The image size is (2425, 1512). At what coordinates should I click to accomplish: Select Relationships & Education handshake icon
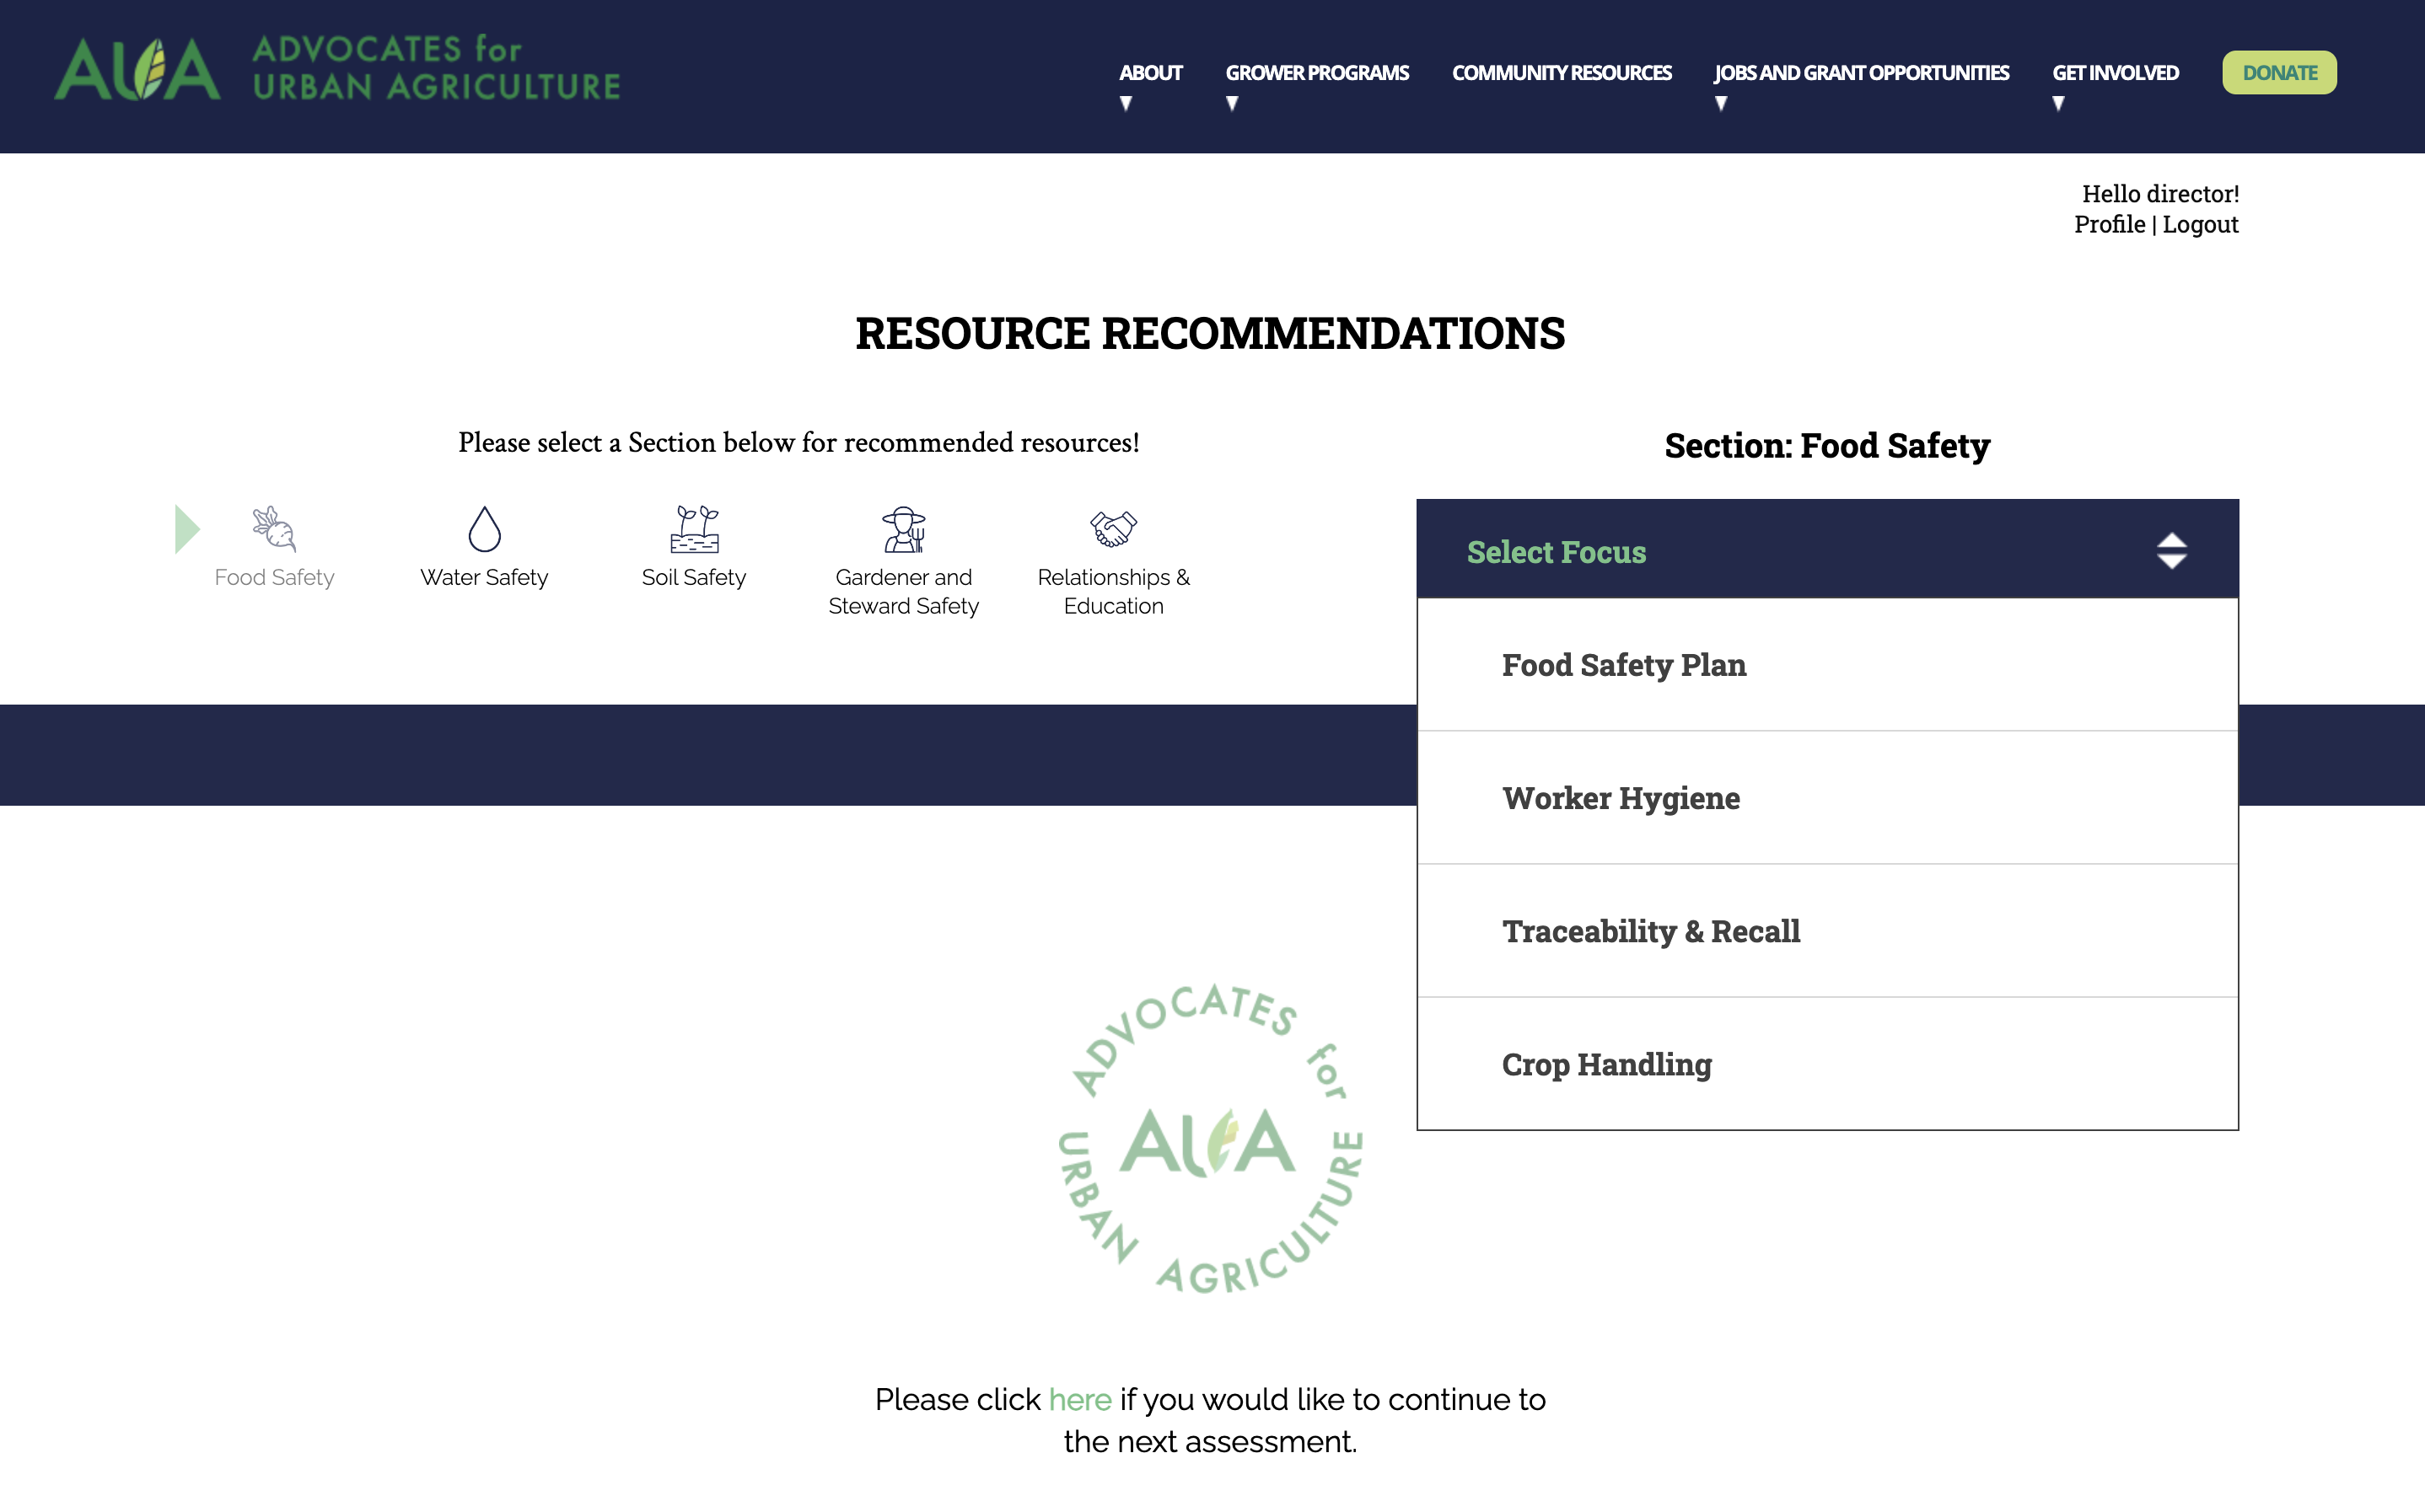coord(1114,528)
